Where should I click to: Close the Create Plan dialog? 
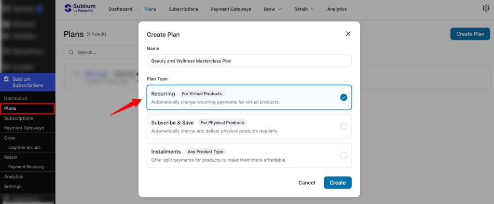(348, 34)
